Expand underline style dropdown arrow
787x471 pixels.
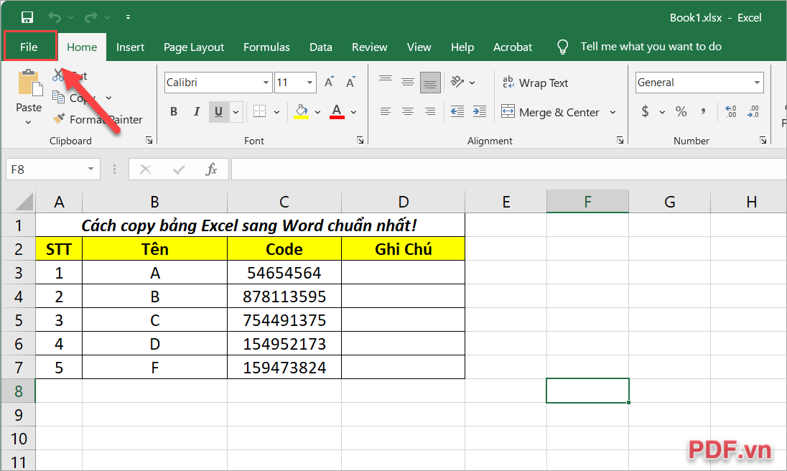tap(236, 112)
